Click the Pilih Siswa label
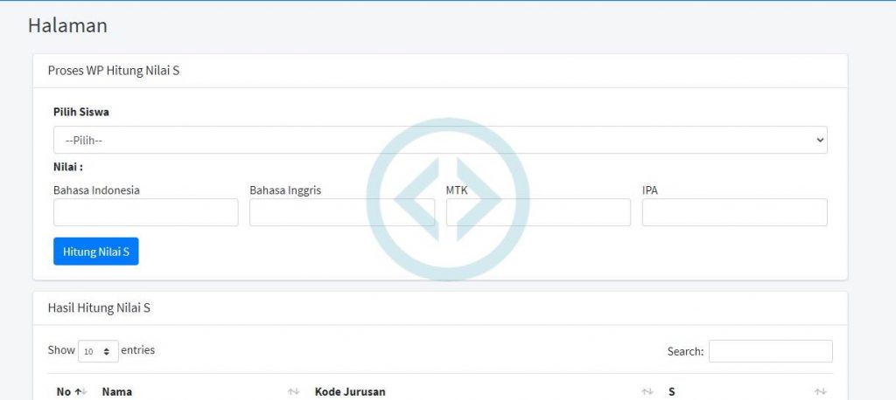Screen dimensions: 896x400 pyautogui.click(x=81, y=112)
